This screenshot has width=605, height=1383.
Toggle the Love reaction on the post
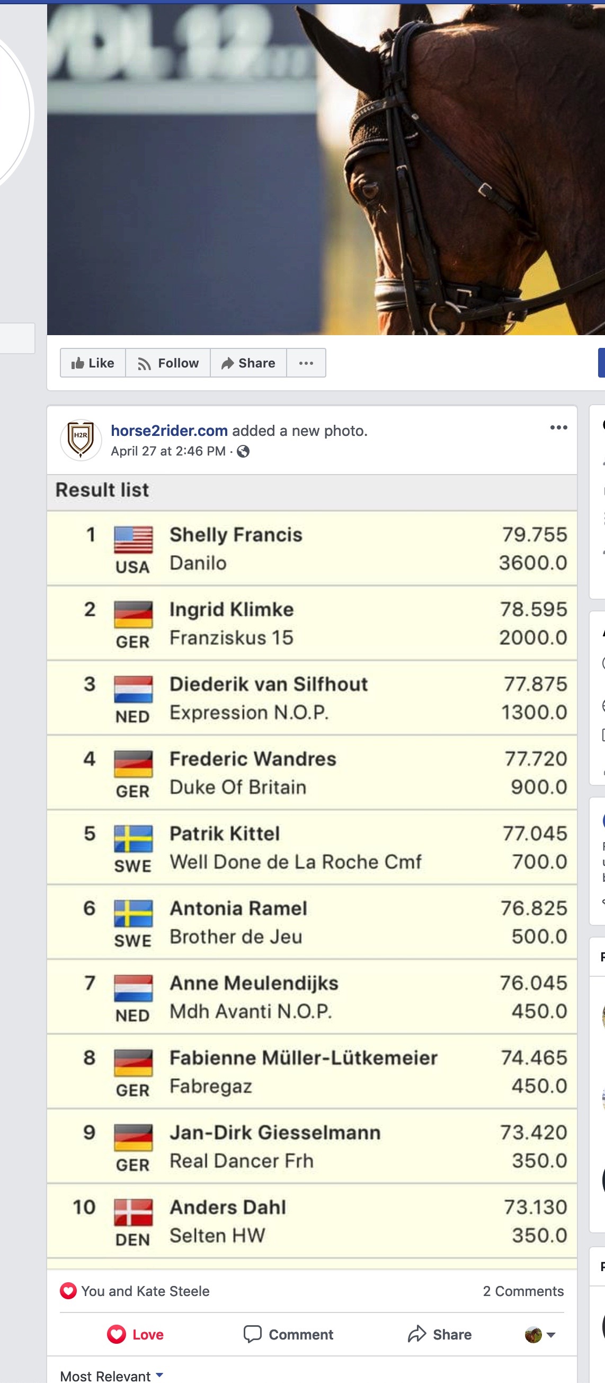135,1335
